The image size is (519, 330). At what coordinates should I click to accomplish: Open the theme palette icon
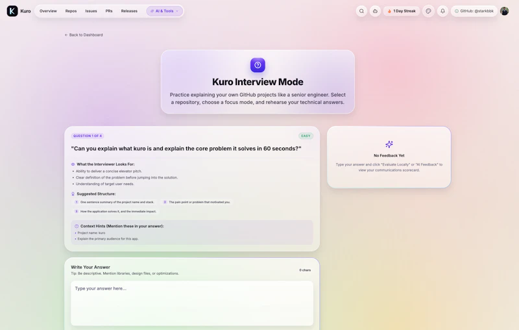click(428, 11)
